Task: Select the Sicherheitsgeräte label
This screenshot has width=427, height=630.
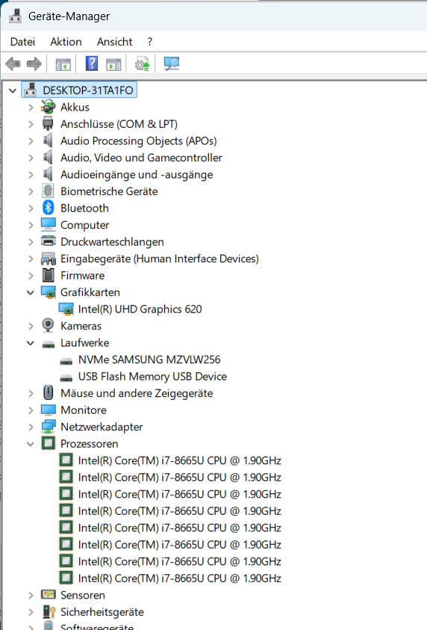Action: [102, 612]
